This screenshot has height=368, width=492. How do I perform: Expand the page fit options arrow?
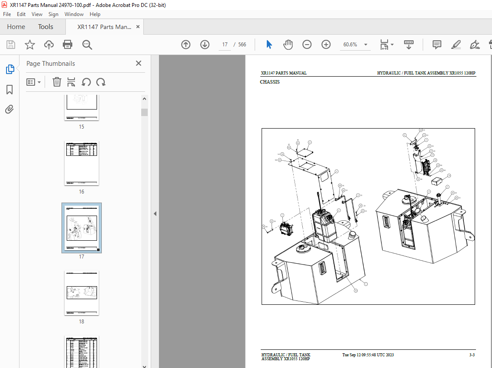pyautogui.click(x=392, y=45)
